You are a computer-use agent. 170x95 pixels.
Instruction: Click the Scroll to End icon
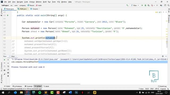point(8,70)
